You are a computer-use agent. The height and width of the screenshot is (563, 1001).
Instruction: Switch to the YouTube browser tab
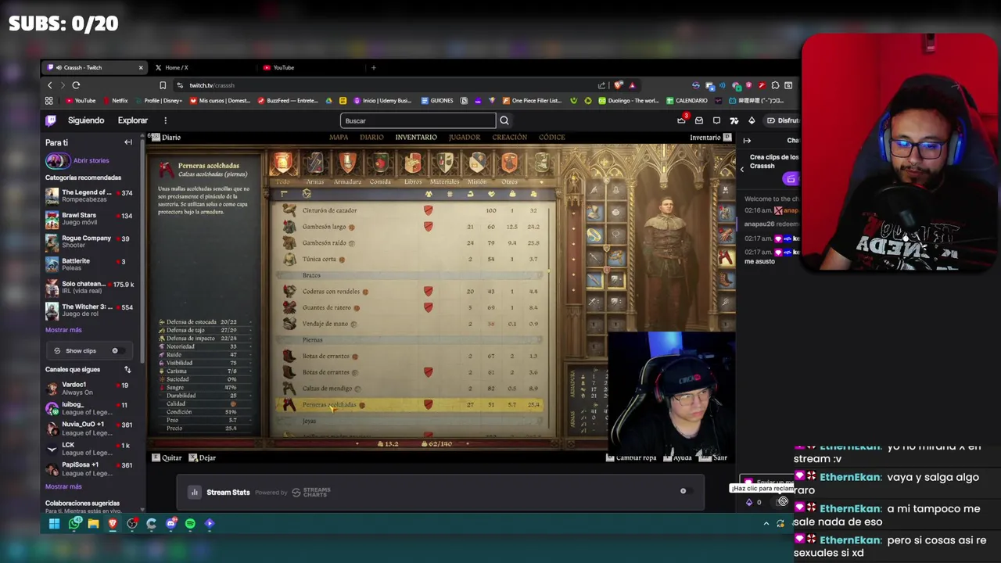(x=309, y=67)
